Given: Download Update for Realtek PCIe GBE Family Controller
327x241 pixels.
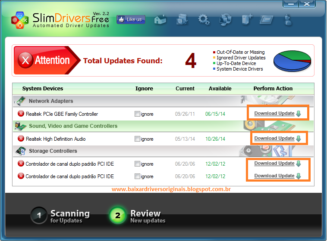Looking at the screenshot, I should click(x=274, y=113).
